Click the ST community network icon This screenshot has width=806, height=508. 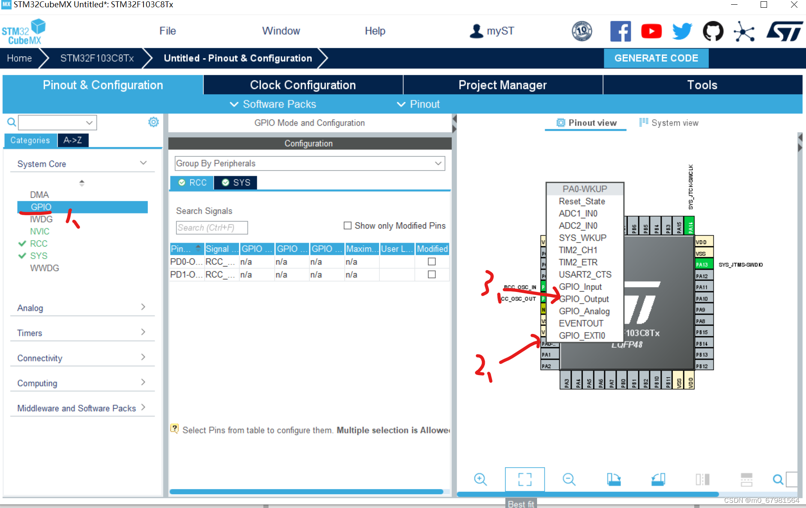click(x=744, y=31)
